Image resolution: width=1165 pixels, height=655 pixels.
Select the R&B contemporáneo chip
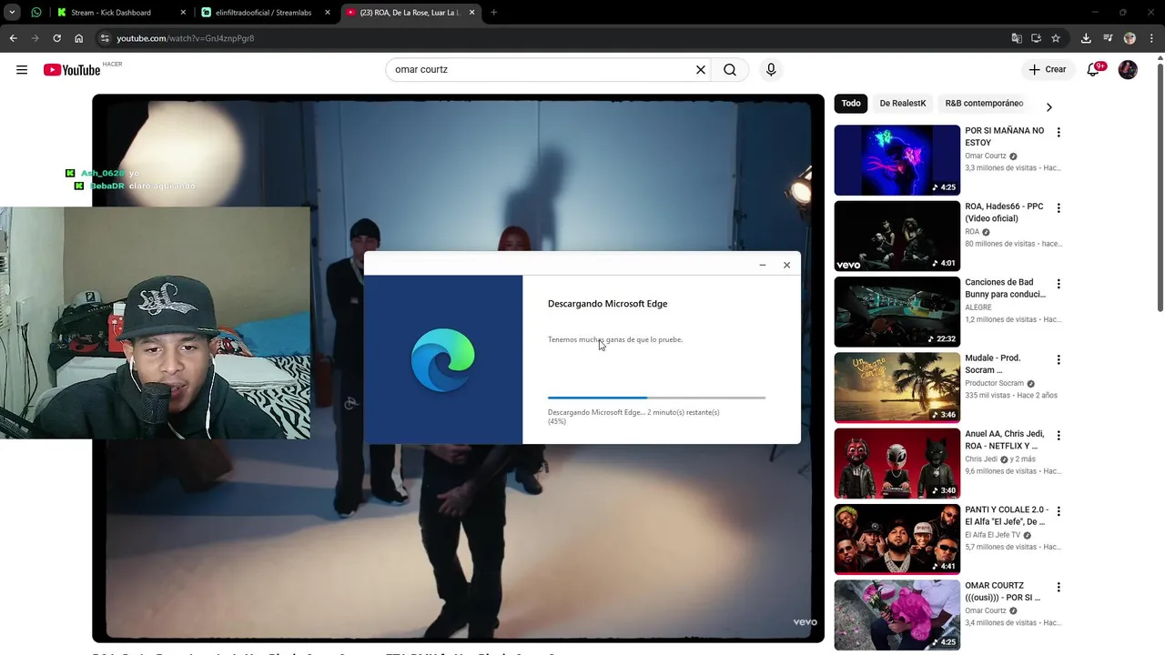[984, 104]
